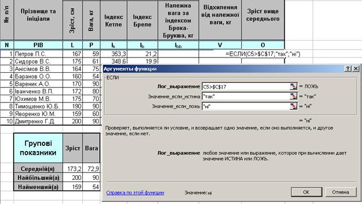Select cell with name Юхимов М.В.
The image size is (362, 204).
(38, 99)
